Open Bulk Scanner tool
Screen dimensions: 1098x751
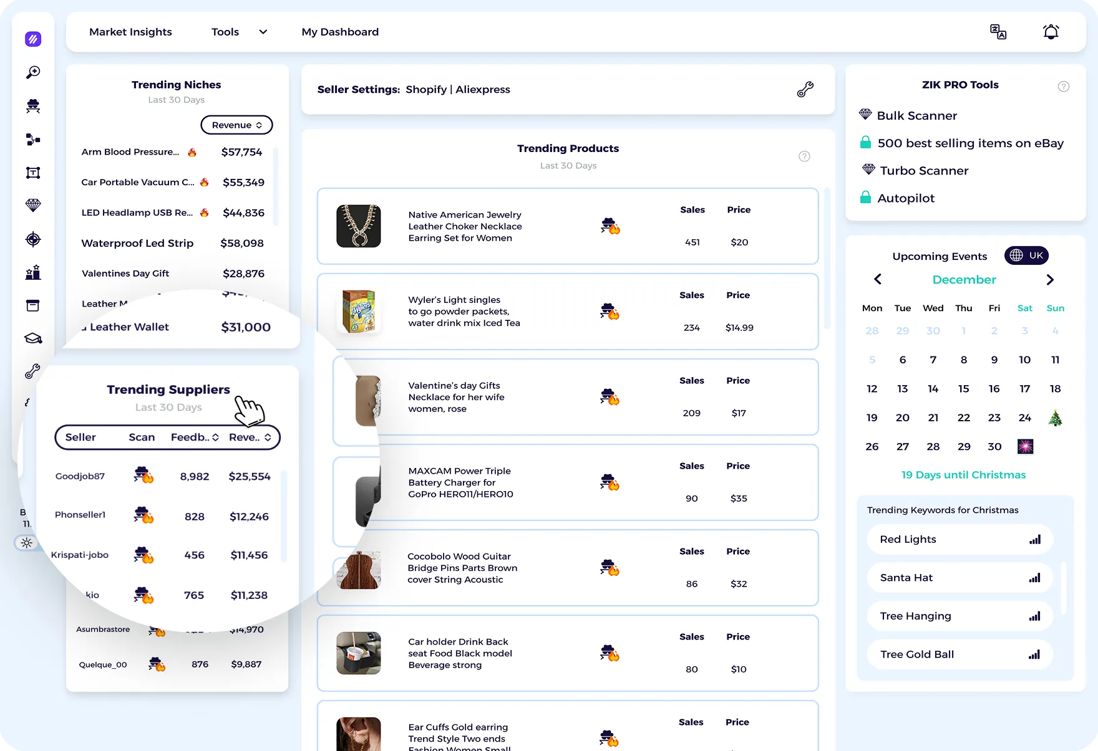(x=917, y=116)
